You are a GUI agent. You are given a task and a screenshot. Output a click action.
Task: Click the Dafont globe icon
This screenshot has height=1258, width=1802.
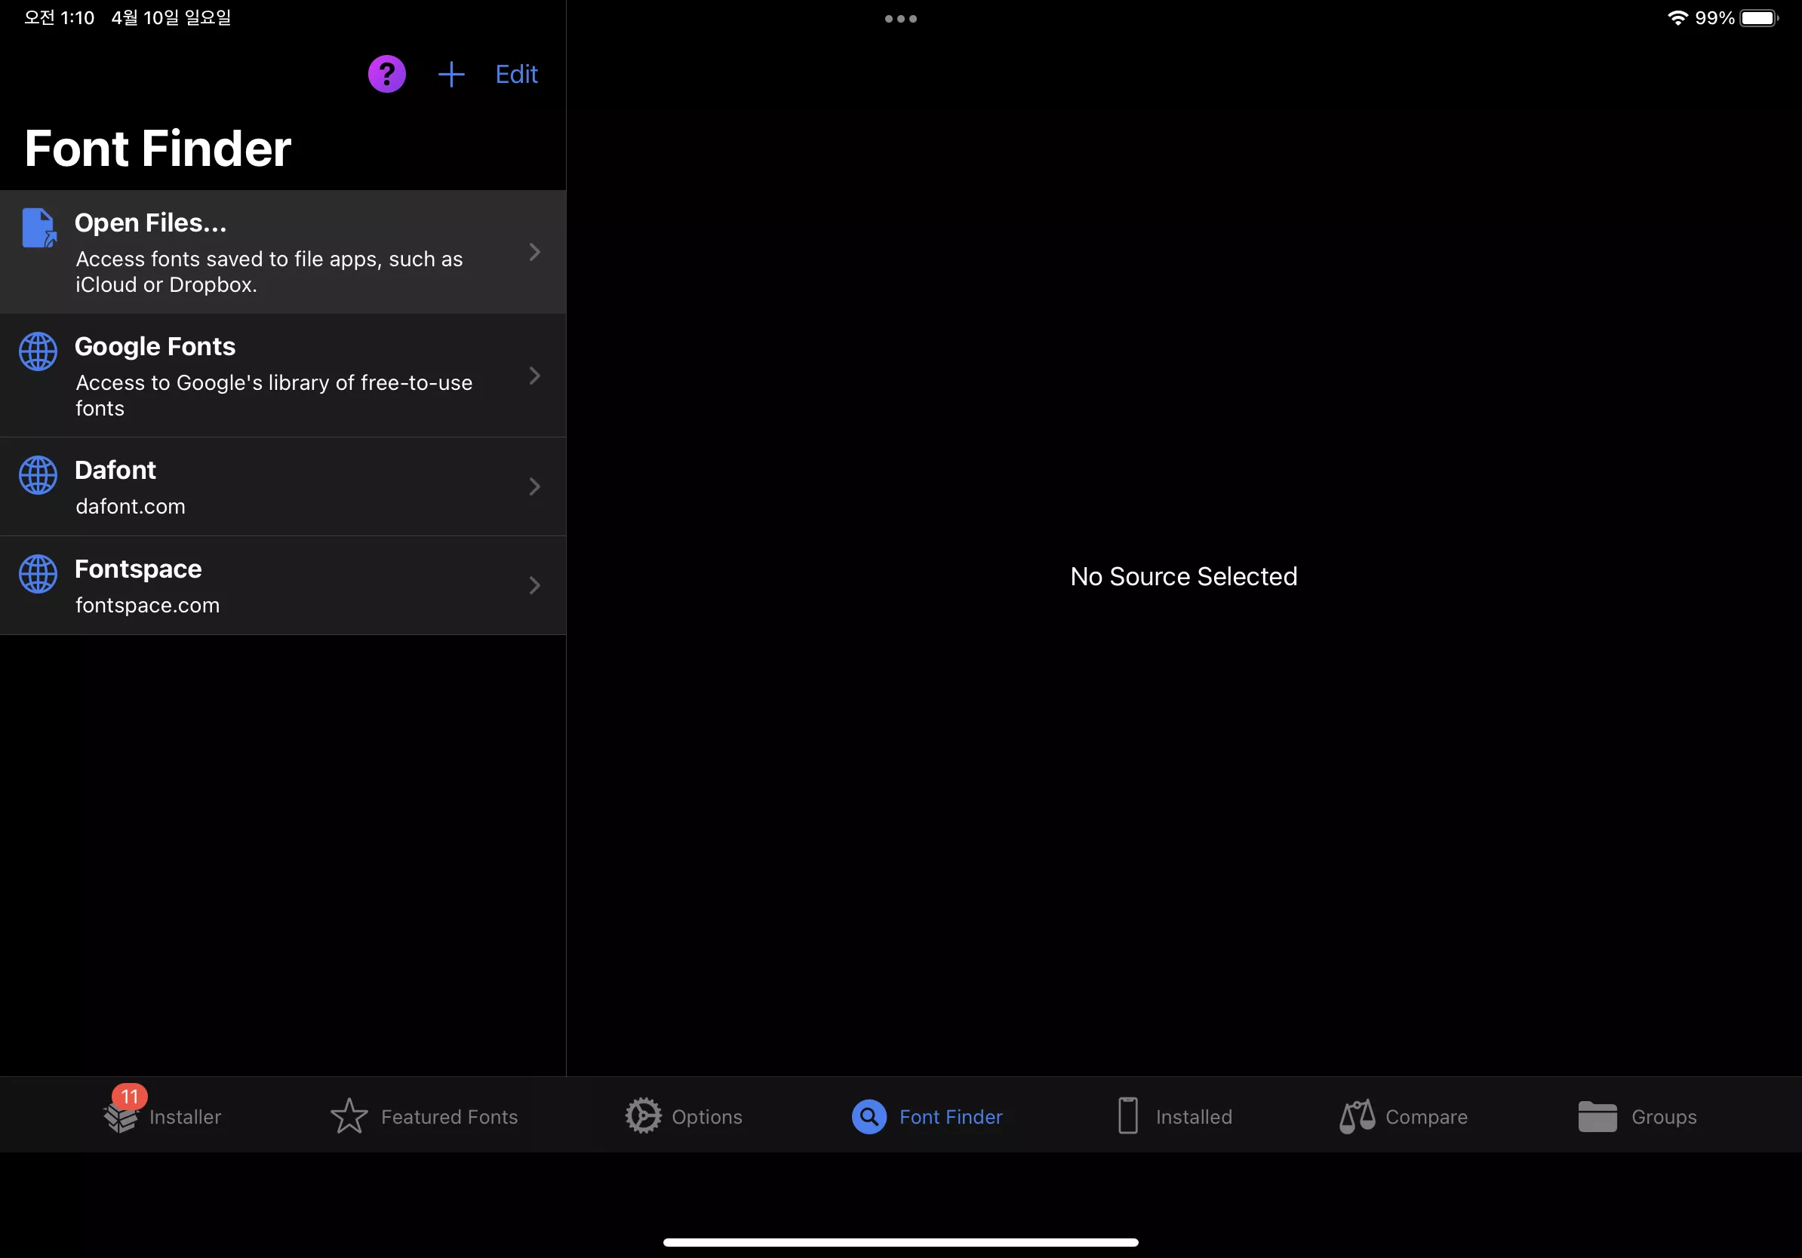pyautogui.click(x=38, y=475)
